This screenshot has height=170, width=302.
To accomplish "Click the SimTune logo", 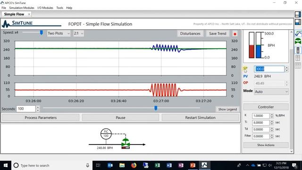I will tap(32, 24).
